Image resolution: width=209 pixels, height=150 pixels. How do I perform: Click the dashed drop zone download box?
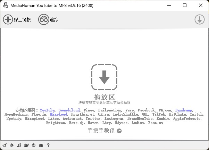point(104,77)
